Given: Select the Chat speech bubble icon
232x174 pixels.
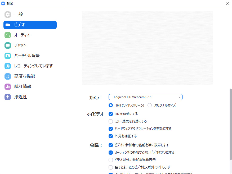Looking at the screenshot, I should 8,45.
